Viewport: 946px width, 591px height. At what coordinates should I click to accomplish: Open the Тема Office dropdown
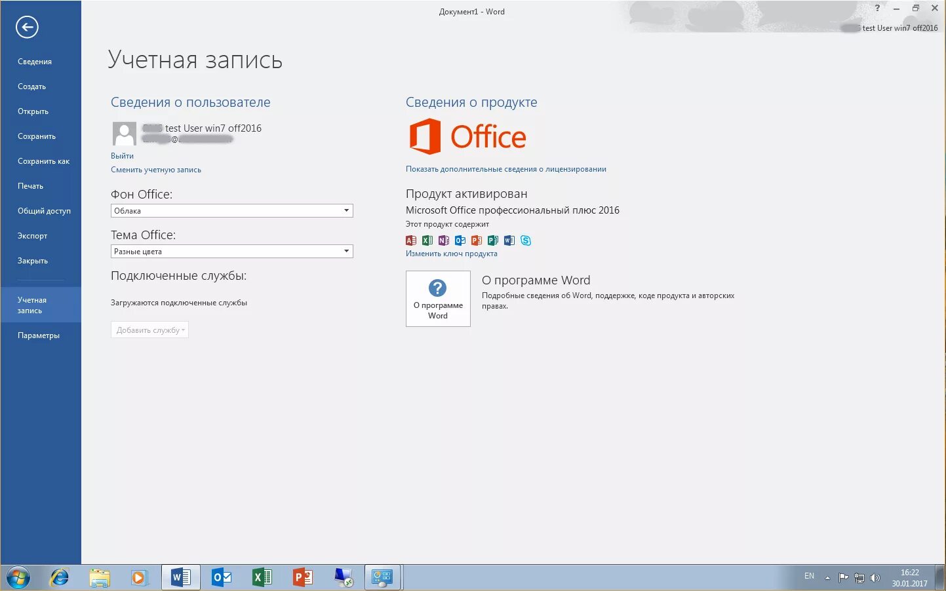(232, 252)
